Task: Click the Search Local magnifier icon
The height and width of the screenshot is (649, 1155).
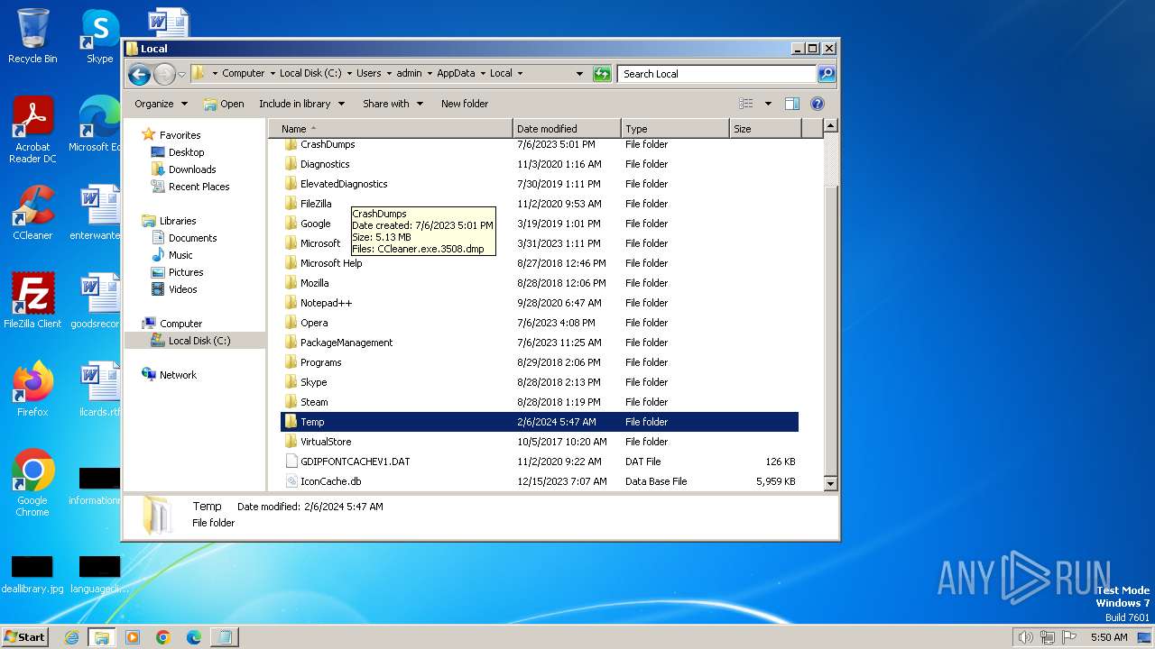Action: coord(826,74)
